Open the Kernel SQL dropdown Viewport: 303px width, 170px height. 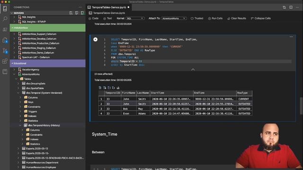click(x=135, y=18)
